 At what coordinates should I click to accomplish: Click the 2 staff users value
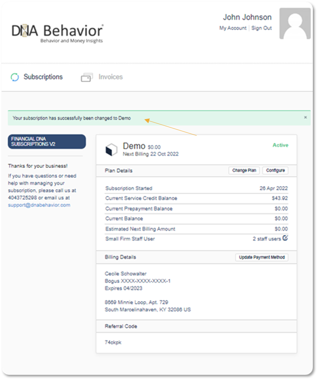click(x=267, y=239)
